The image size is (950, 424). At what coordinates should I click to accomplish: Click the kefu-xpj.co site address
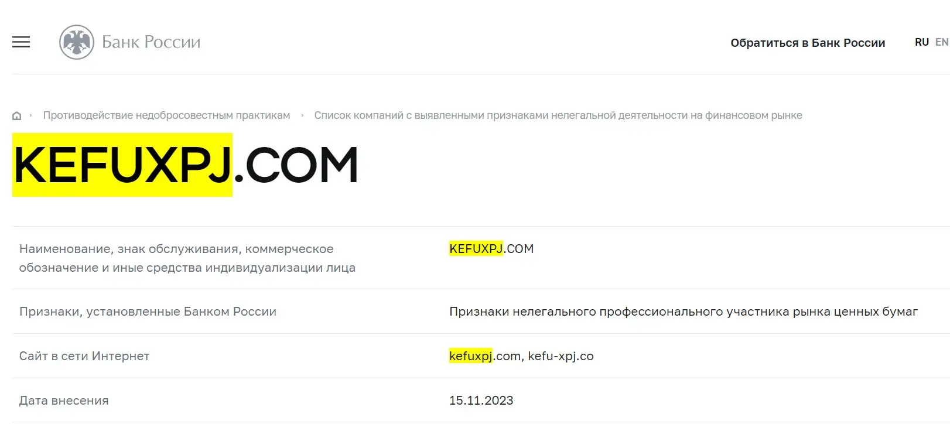pos(561,356)
